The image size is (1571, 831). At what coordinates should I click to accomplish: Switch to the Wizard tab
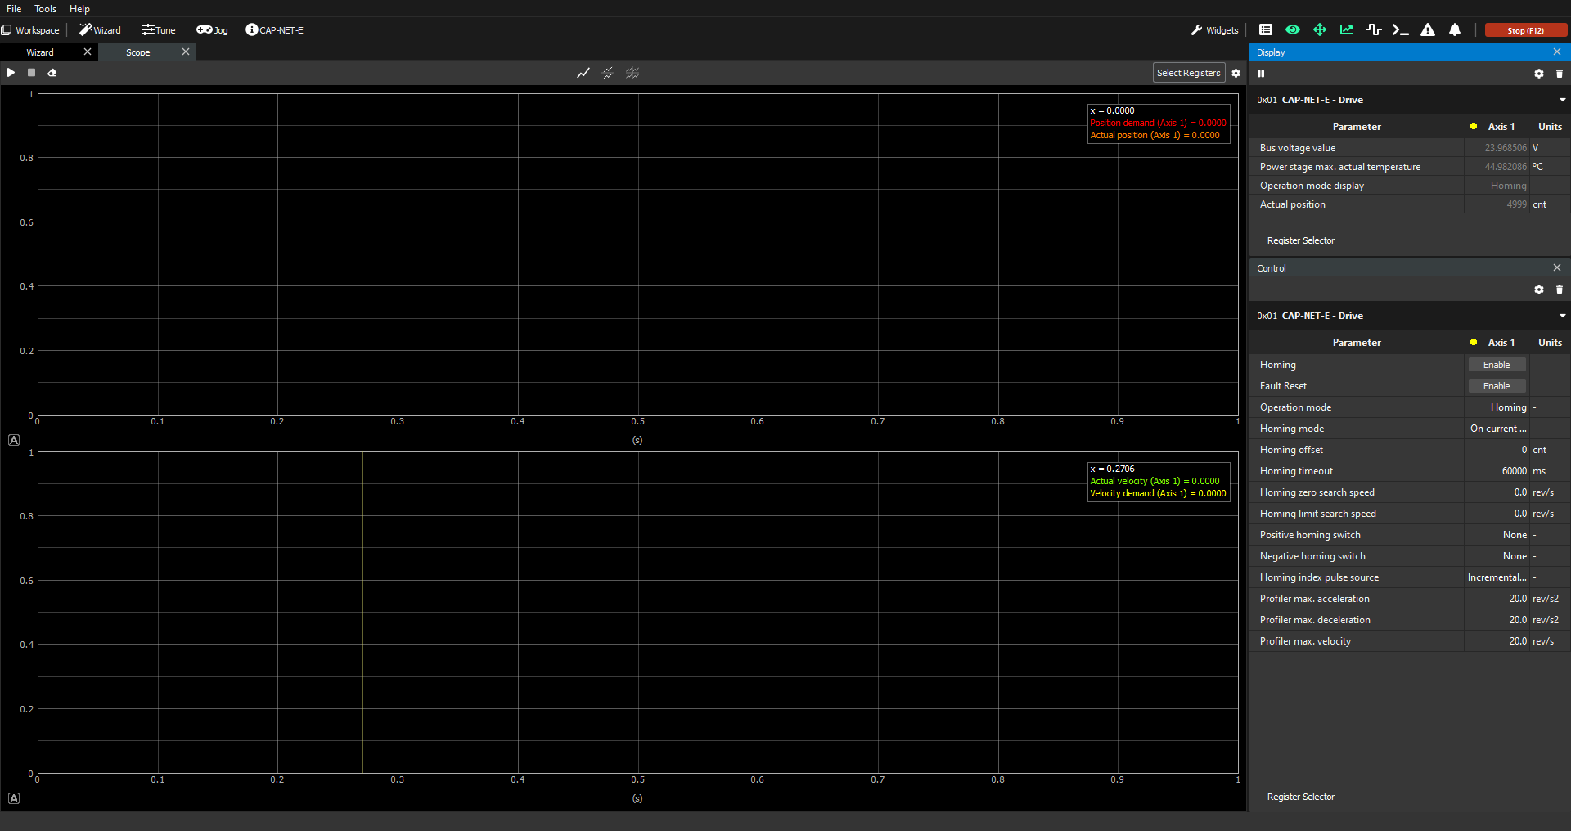(x=40, y=52)
